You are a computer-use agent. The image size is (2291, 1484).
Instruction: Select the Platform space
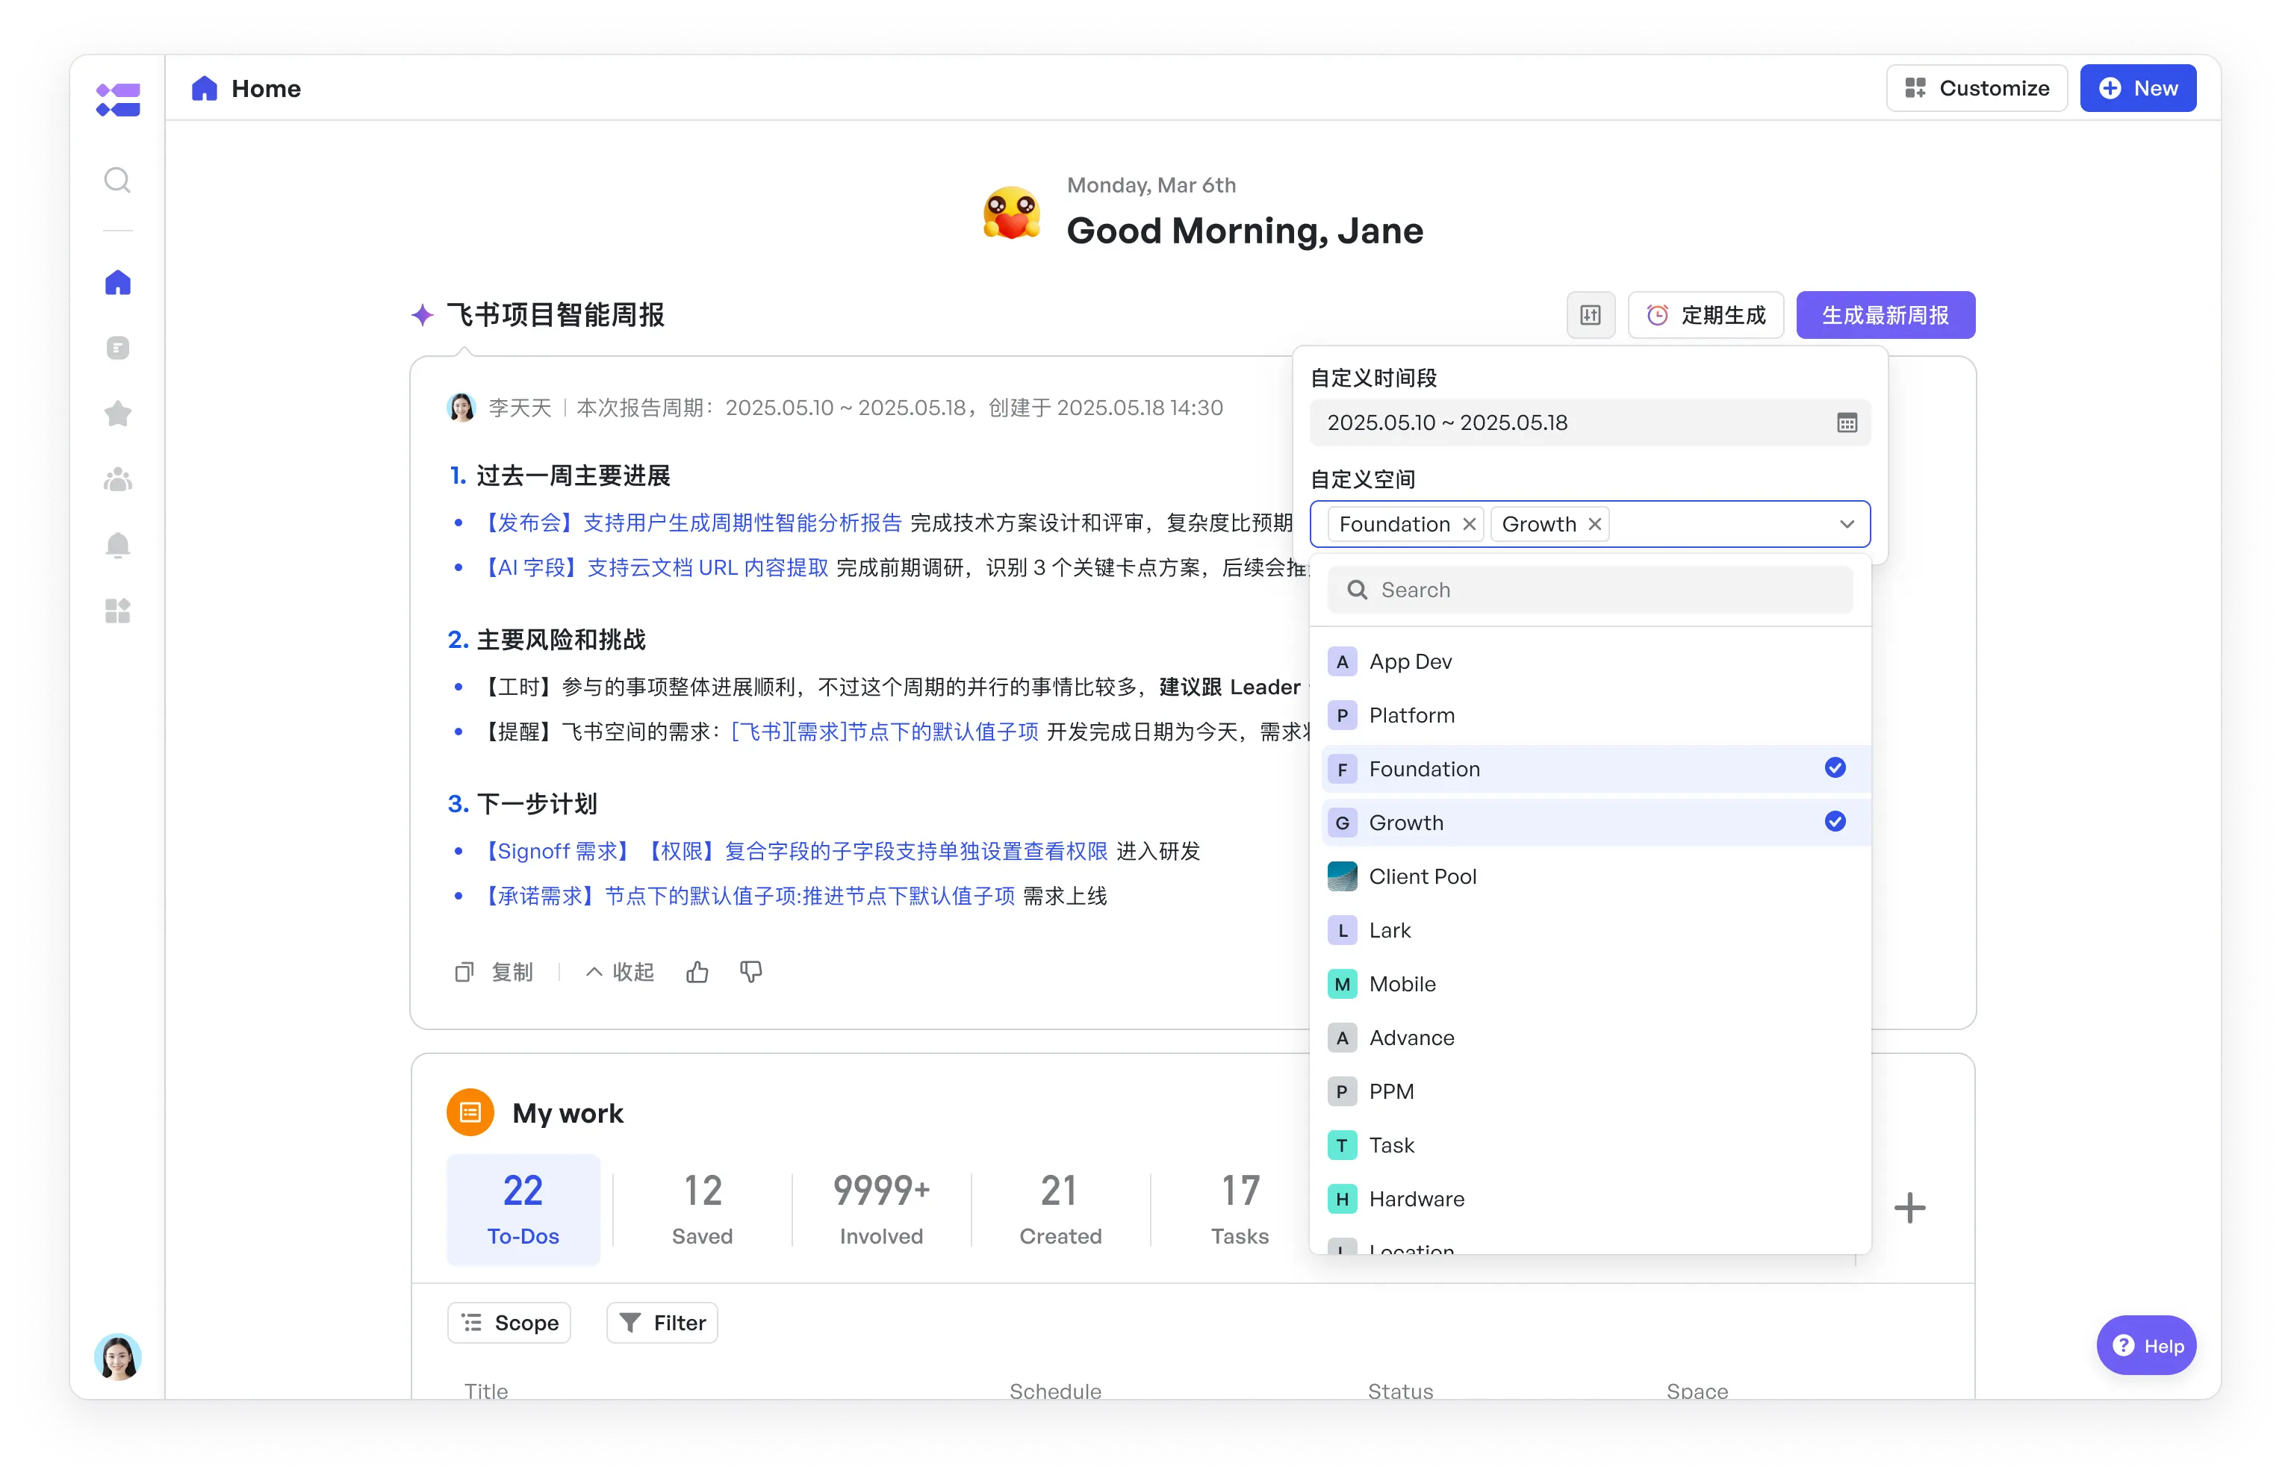[1596, 715]
